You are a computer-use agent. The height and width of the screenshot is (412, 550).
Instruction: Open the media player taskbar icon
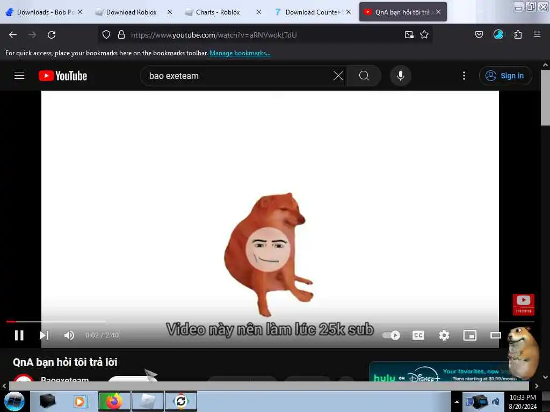point(79,401)
